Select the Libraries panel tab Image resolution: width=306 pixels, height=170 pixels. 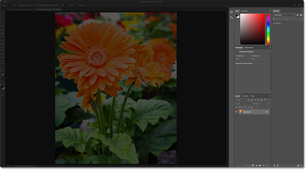click(x=276, y=11)
